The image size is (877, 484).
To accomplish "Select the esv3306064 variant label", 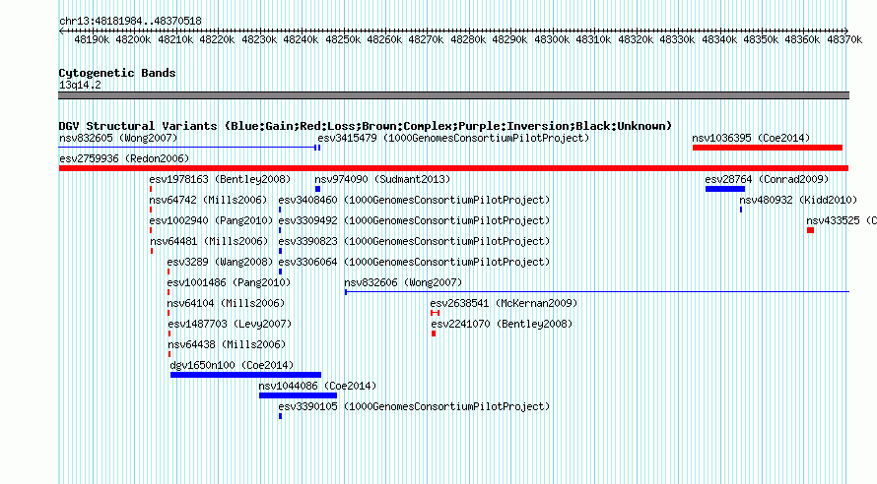I will tap(414, 262).
